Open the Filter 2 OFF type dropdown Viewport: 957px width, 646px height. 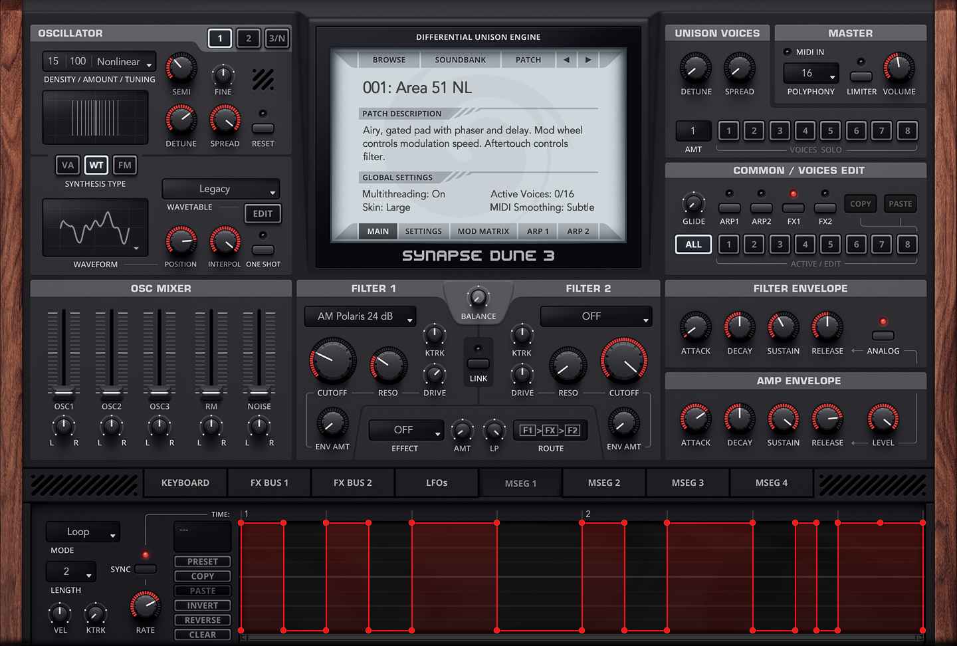(596, 316)
